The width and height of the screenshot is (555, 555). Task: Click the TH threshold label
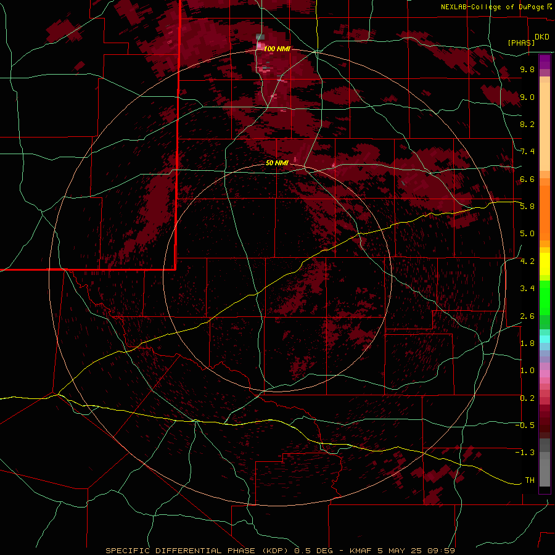tap(530, 480)
